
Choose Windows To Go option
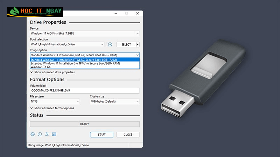(85, 67)
